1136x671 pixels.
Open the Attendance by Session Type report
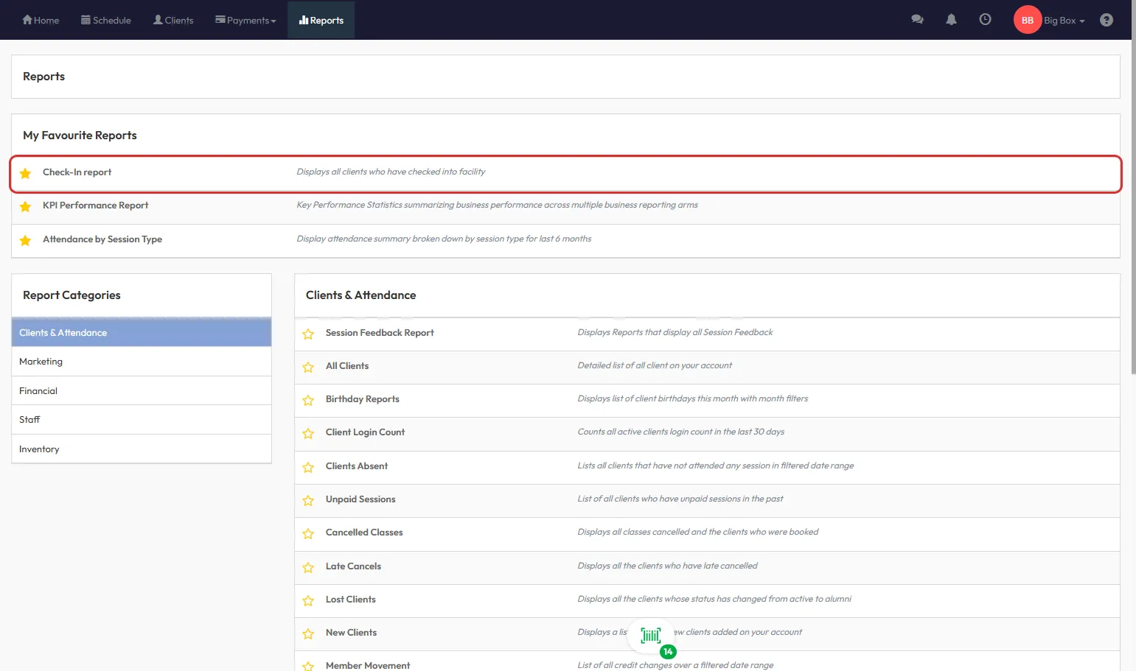(102, 239)
